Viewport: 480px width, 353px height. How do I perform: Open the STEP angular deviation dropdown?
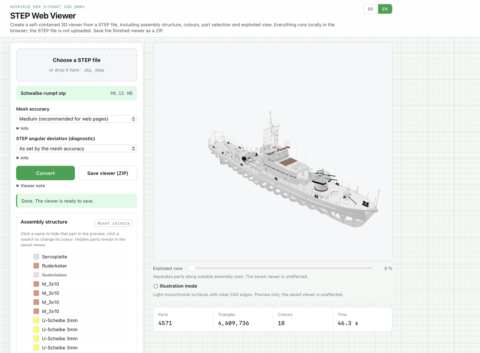(x=76, y=149)
